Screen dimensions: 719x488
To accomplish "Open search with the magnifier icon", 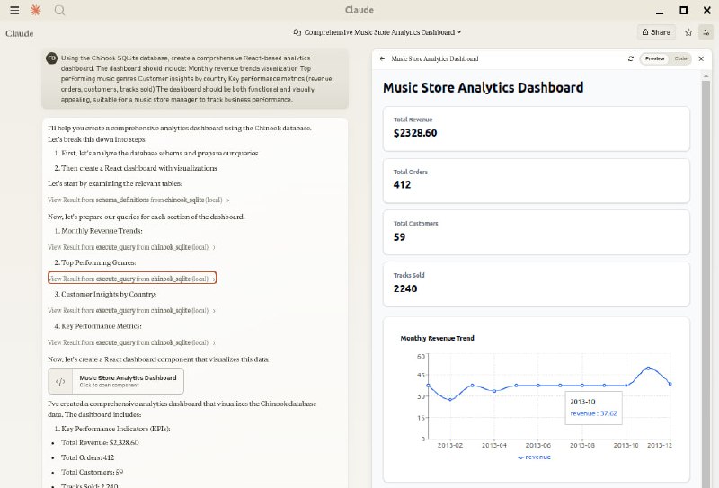I will point(59,10).
